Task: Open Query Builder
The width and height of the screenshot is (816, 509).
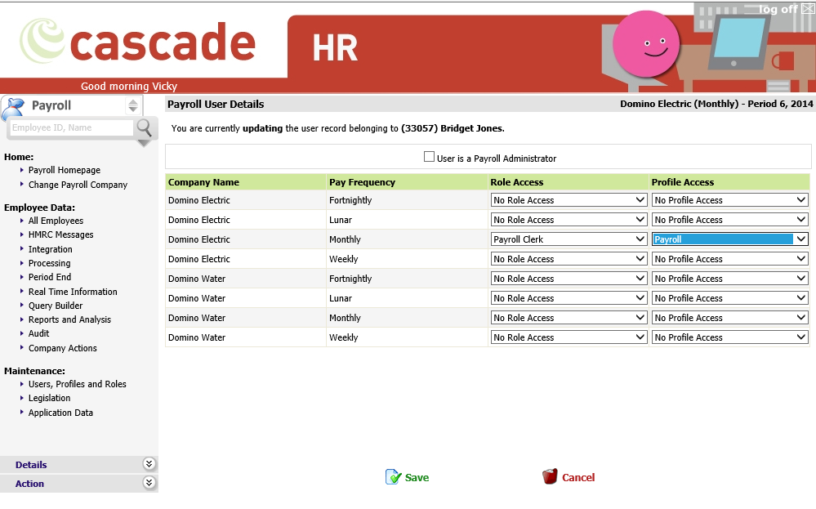Action: pyautogui.click(x=56, y=306)
